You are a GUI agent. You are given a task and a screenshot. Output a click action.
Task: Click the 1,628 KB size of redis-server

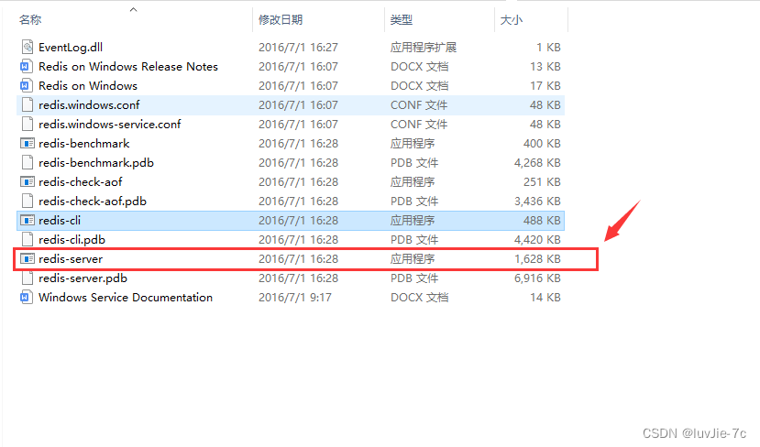pos(537,258)
